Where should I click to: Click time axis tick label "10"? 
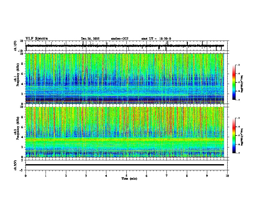pyautogui.click(x=227, y=176)
